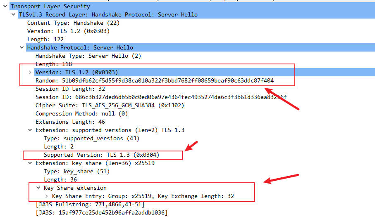Select Type: key_share (51) row
The height and width of the screenshot is (217, 375).
(76, 171)
